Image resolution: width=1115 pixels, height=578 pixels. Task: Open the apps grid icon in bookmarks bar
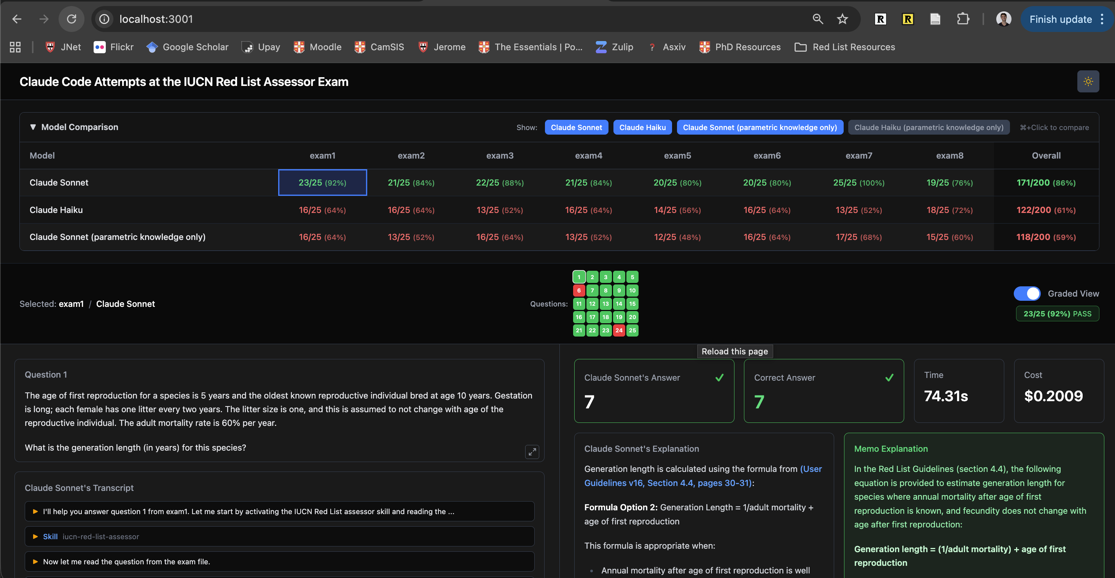(15, 47)
